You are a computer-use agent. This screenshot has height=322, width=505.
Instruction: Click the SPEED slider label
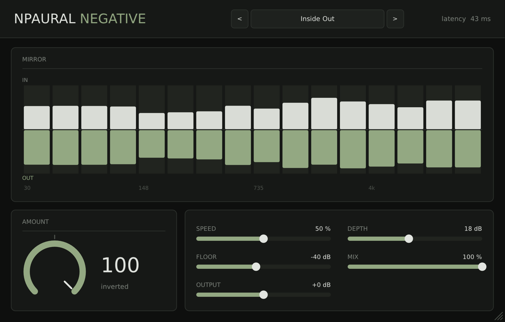pos(206,229)
